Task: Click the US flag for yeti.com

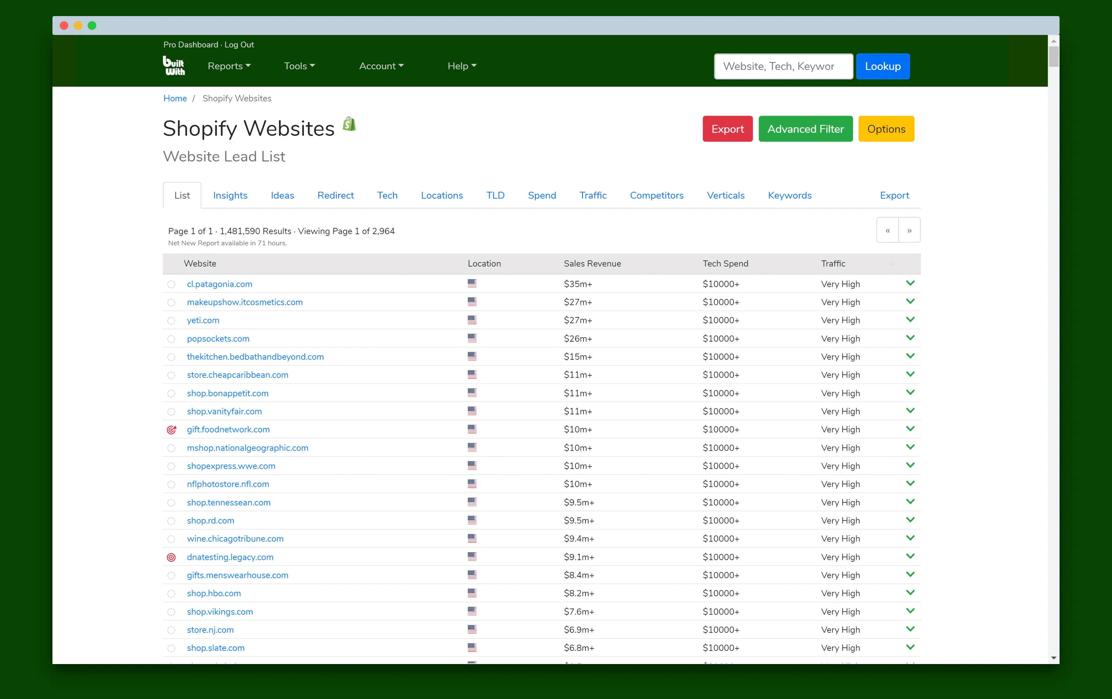Action: coord(472,319)
